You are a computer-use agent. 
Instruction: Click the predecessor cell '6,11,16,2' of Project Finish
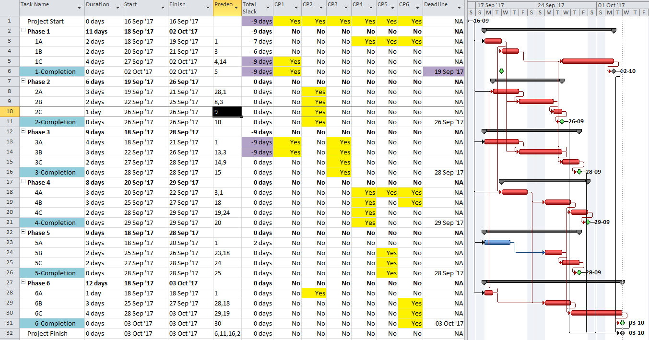227,333
